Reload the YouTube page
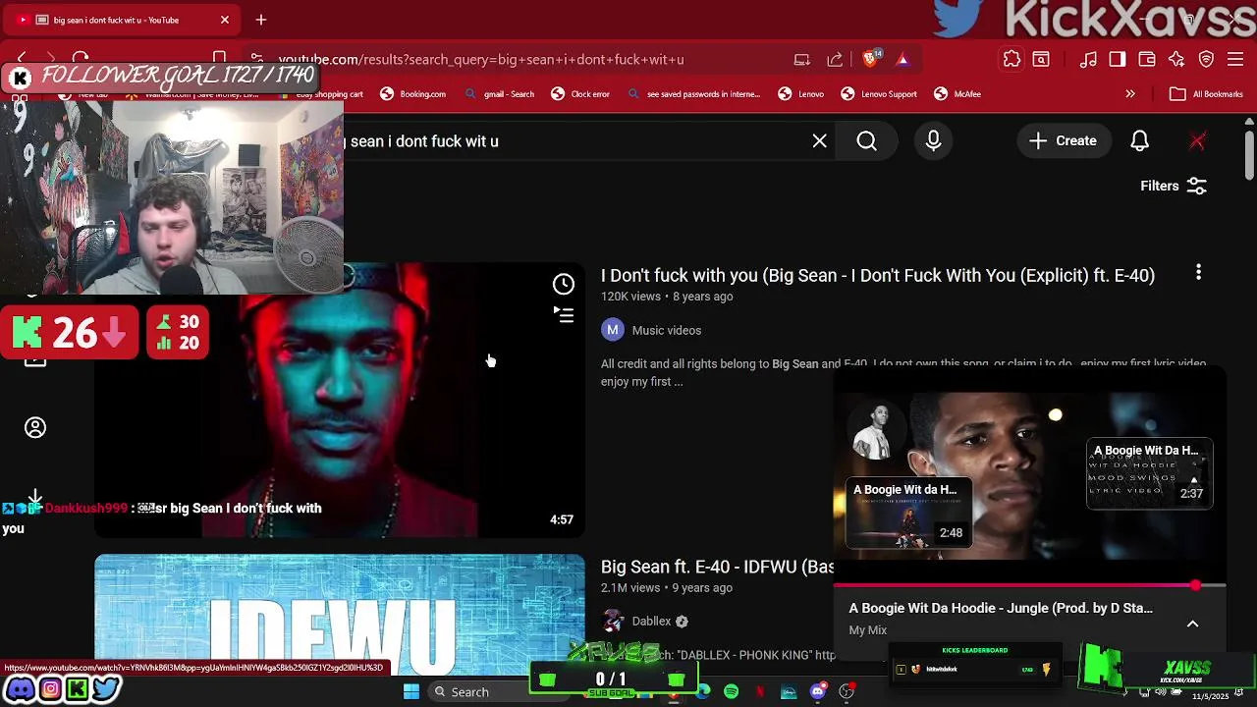The width and height of the screenshot is (1257, 707). point(81,59)
